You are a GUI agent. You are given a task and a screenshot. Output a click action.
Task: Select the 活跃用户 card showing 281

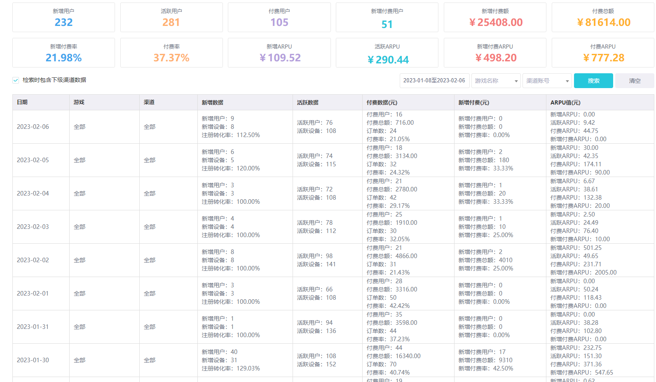171,17
